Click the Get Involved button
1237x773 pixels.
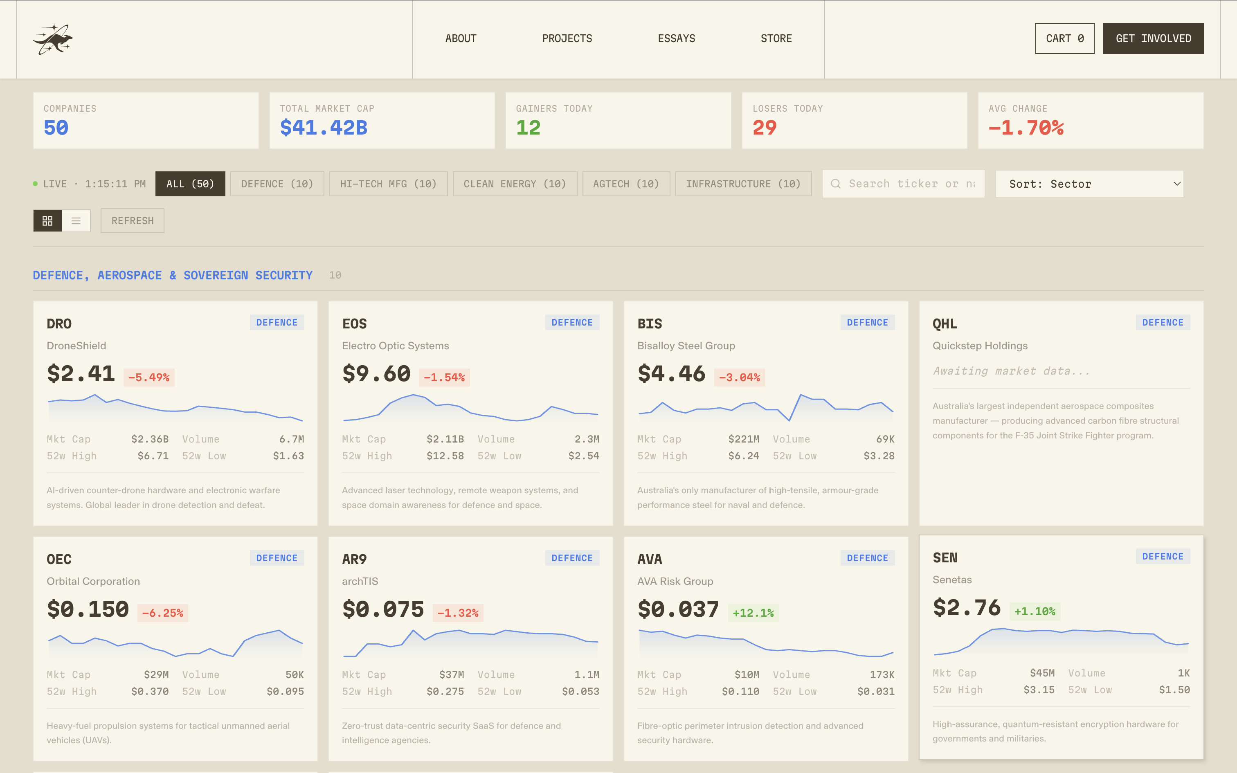(x=1153, y=38)
